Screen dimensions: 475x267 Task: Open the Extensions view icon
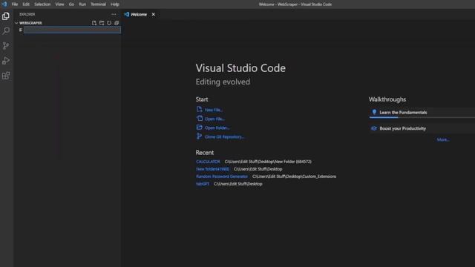click(6, 76)
